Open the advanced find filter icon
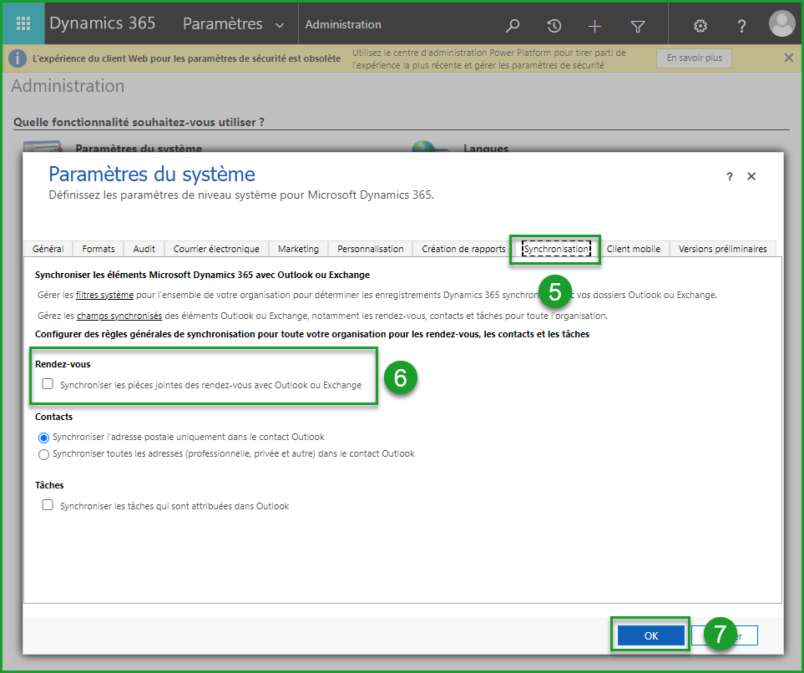Screen dimensions: 804x673 click(638, 26)
